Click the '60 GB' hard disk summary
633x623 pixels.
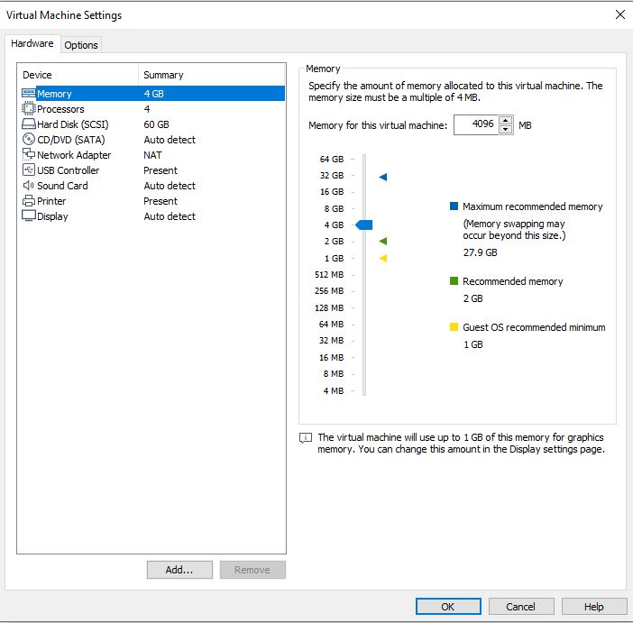pyautogui.click(x=157, y=124)
